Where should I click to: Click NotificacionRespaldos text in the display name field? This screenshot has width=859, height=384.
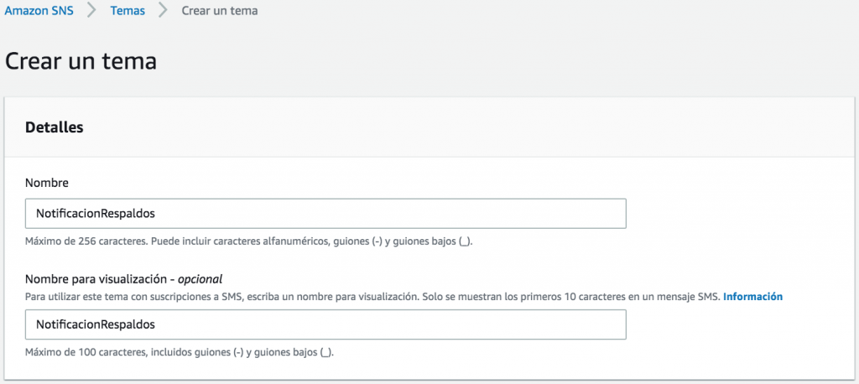click(95, 324)
